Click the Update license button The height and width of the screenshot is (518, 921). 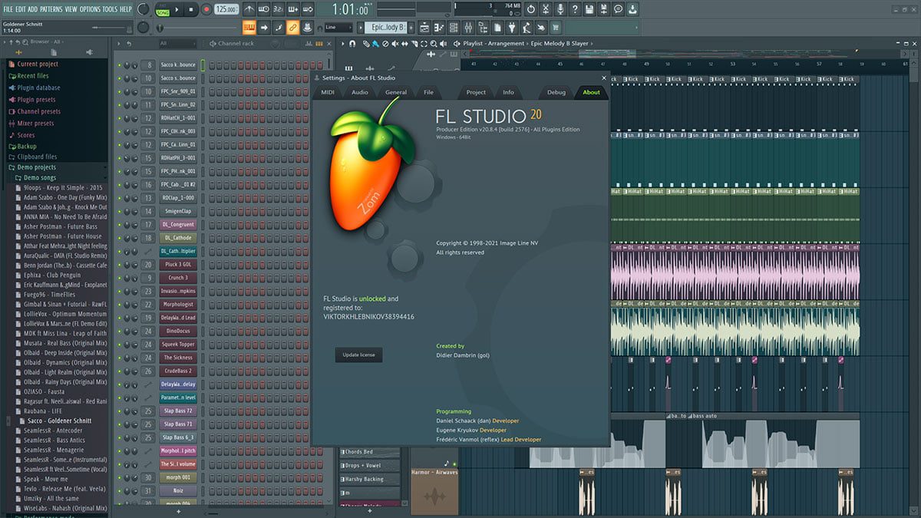359,355
